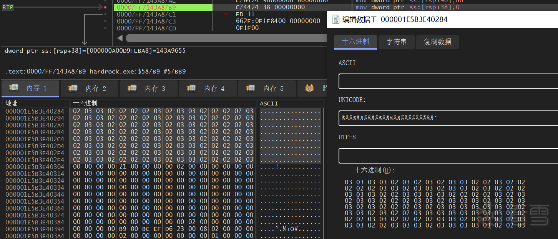Click the mov dword ptr ss:[rsp+38],0 instruction
Image resolution: width=558 pixels, height=239 pixels.
point(408,7)
